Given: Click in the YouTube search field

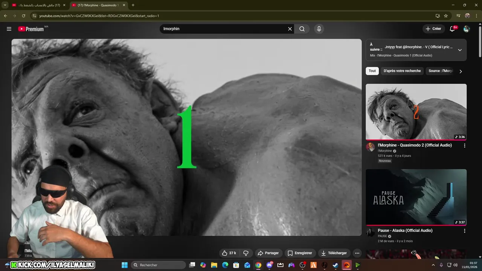Looking at the screenshot, I should (224, 29).
